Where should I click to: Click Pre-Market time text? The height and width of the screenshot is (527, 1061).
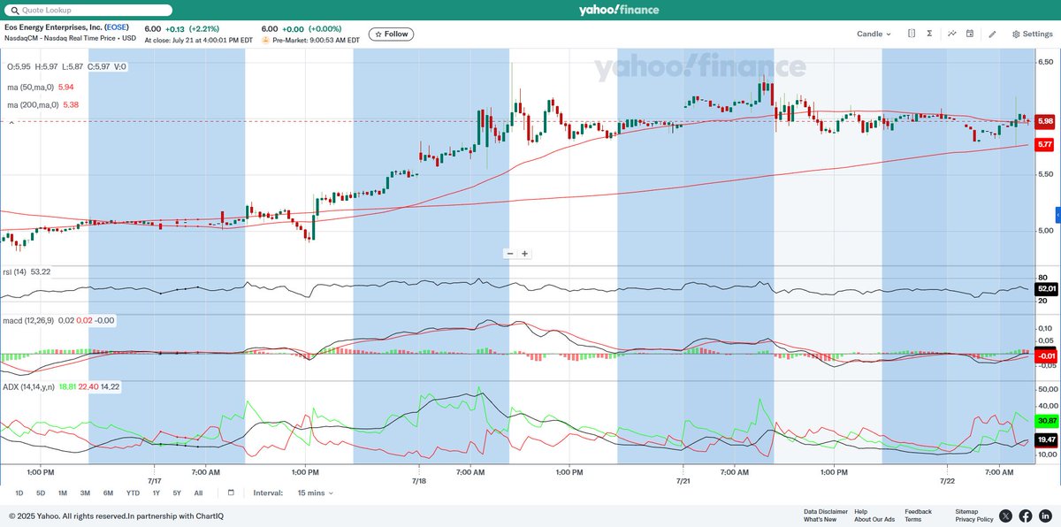tap(316, 40)
